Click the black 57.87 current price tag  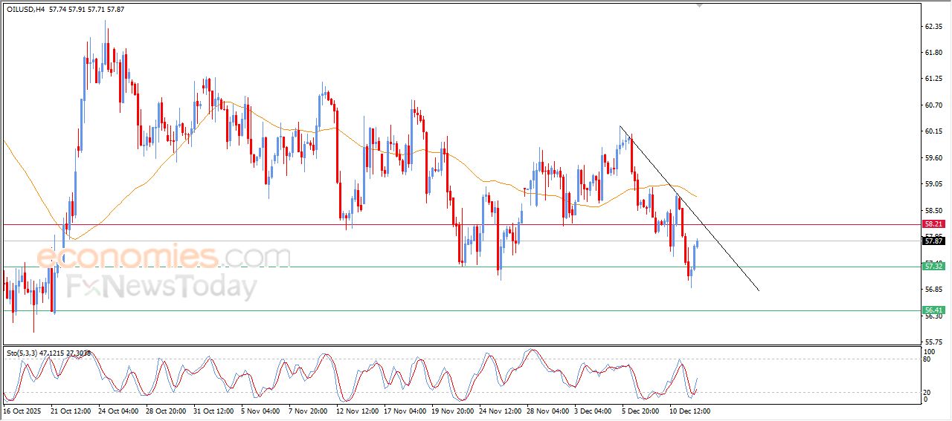click(x=933, y=241)
